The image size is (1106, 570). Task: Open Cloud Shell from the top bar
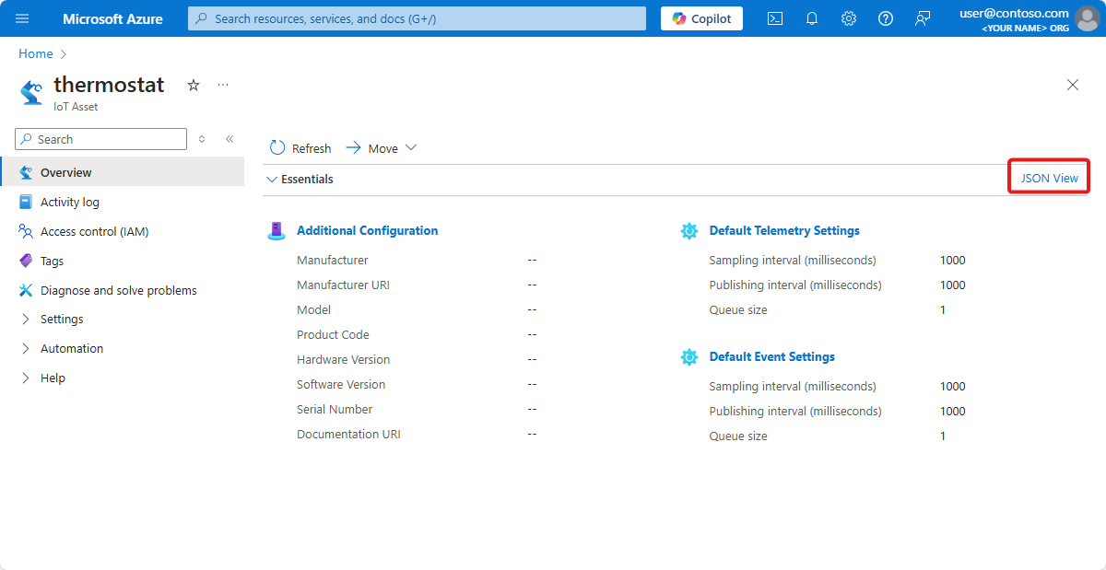[x=775, y=18]
